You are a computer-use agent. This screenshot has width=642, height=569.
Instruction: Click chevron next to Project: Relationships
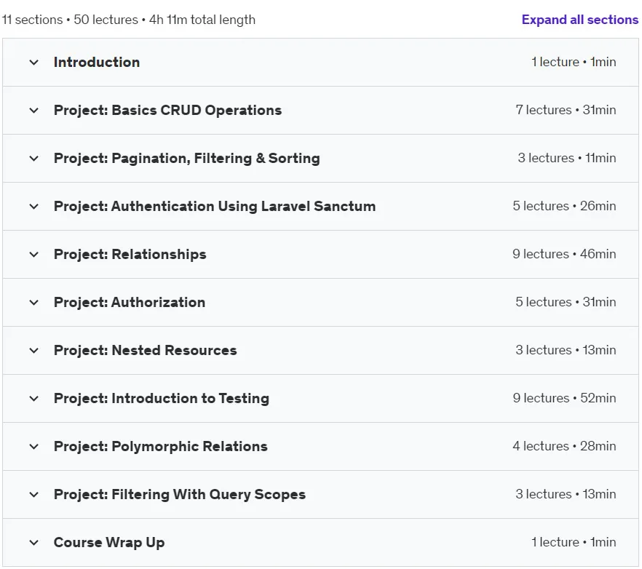click(34, 255)
